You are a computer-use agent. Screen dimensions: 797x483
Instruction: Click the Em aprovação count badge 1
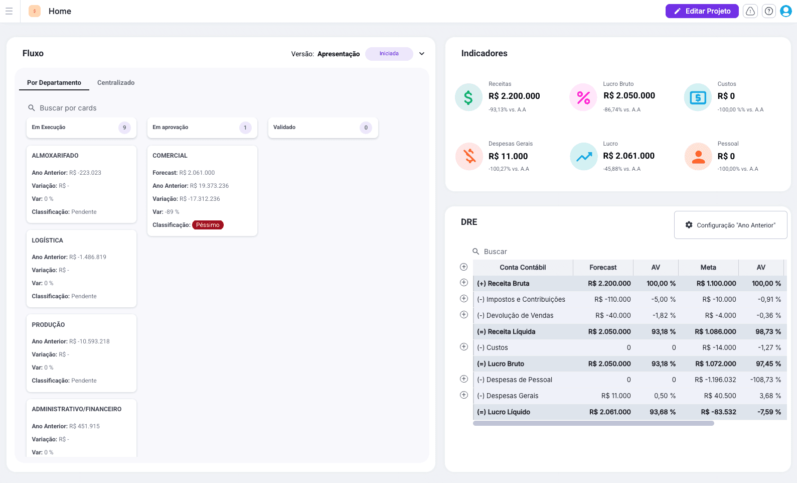tap(245, 128)
